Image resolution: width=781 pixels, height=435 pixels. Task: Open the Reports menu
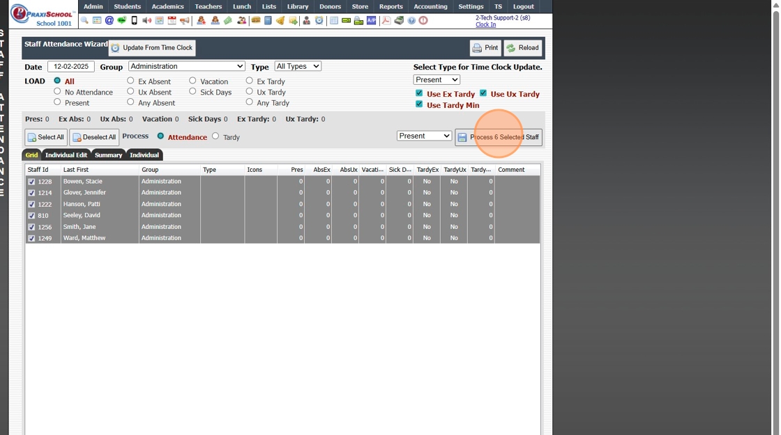point(391,6)
